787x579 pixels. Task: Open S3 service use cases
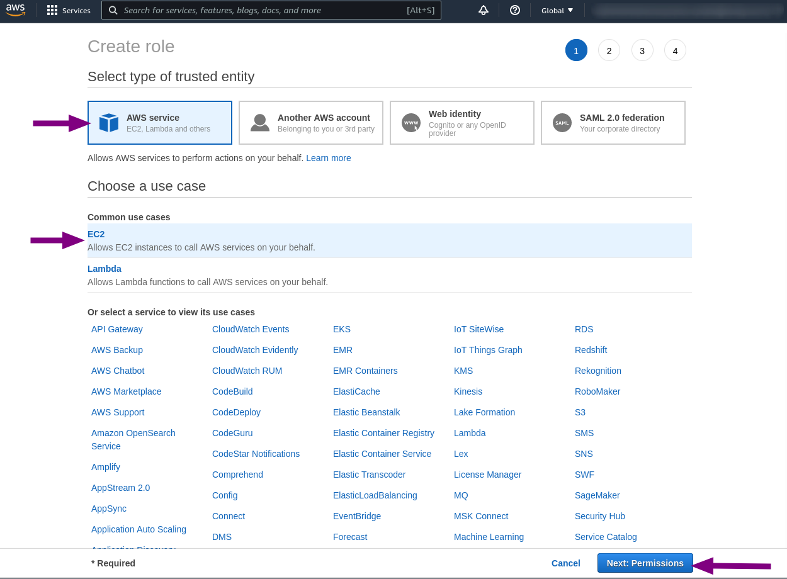coord(579,412)
